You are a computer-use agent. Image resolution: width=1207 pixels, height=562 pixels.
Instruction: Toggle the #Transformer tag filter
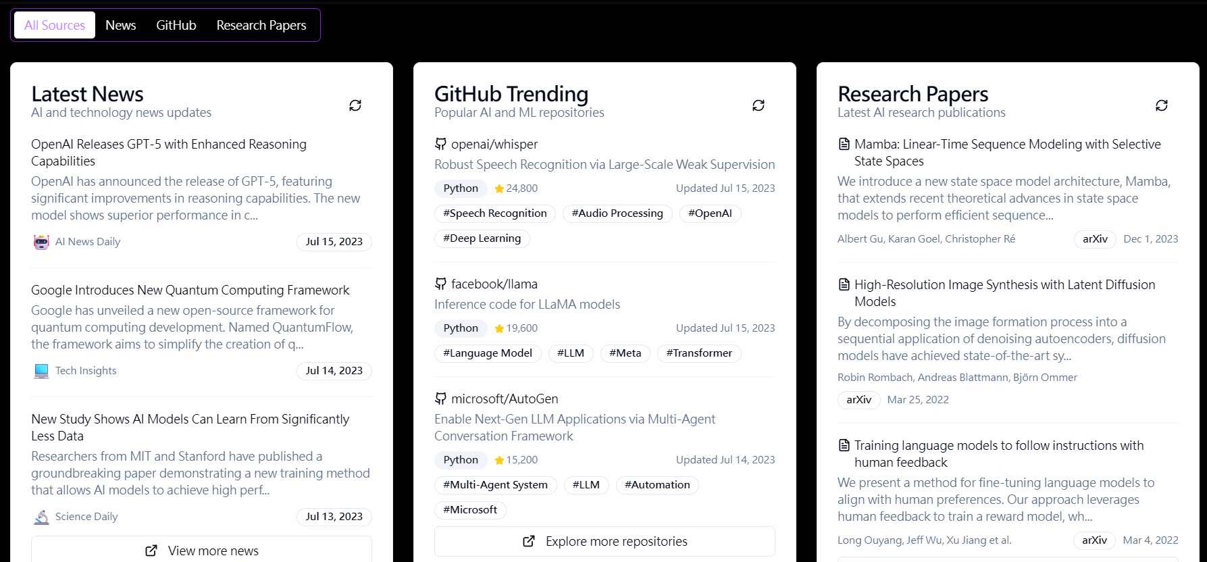coord(699,353)
